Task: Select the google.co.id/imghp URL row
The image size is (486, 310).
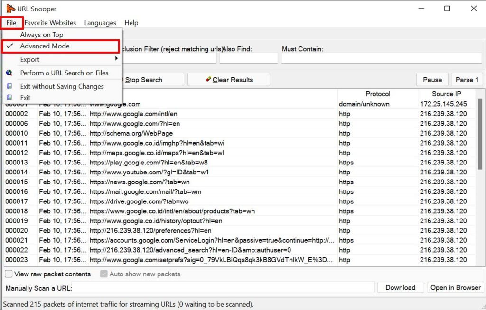Action: point(239,143)
